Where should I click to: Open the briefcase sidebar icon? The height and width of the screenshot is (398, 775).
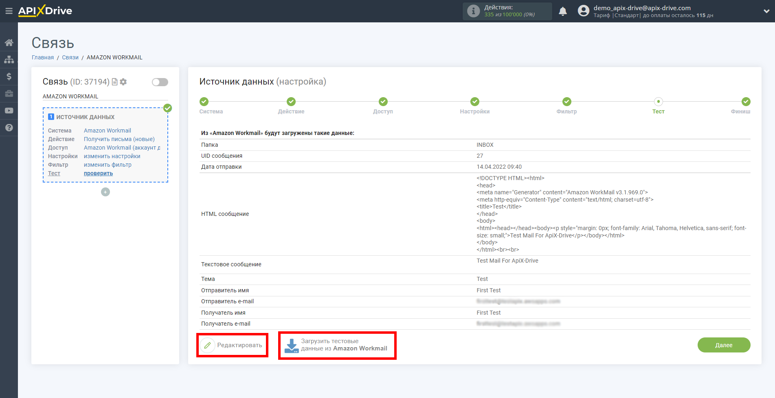9,94
